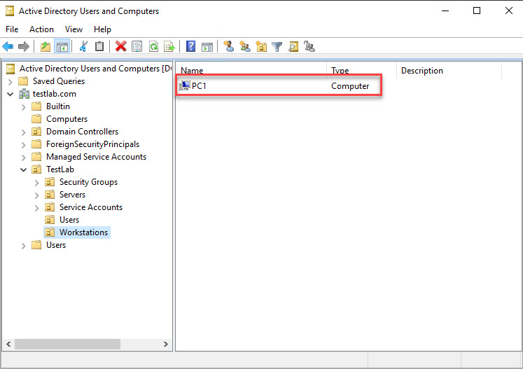Image resolution: width=523 pixels, height=369 pixels.
Task: Click the Forward arrow toolbar icon
Action: 24,46
